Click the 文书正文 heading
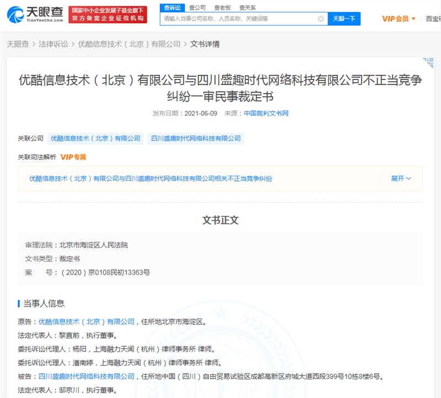 point(220,220)
